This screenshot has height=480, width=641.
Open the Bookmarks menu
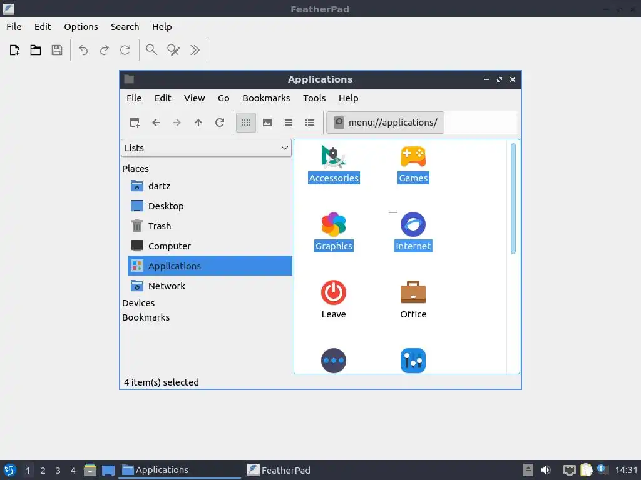[266, 98]
